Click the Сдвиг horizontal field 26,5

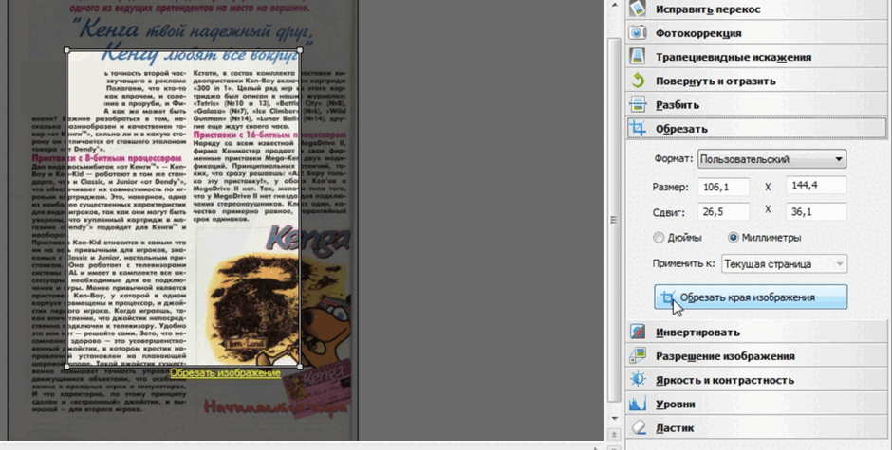(724, 211)
